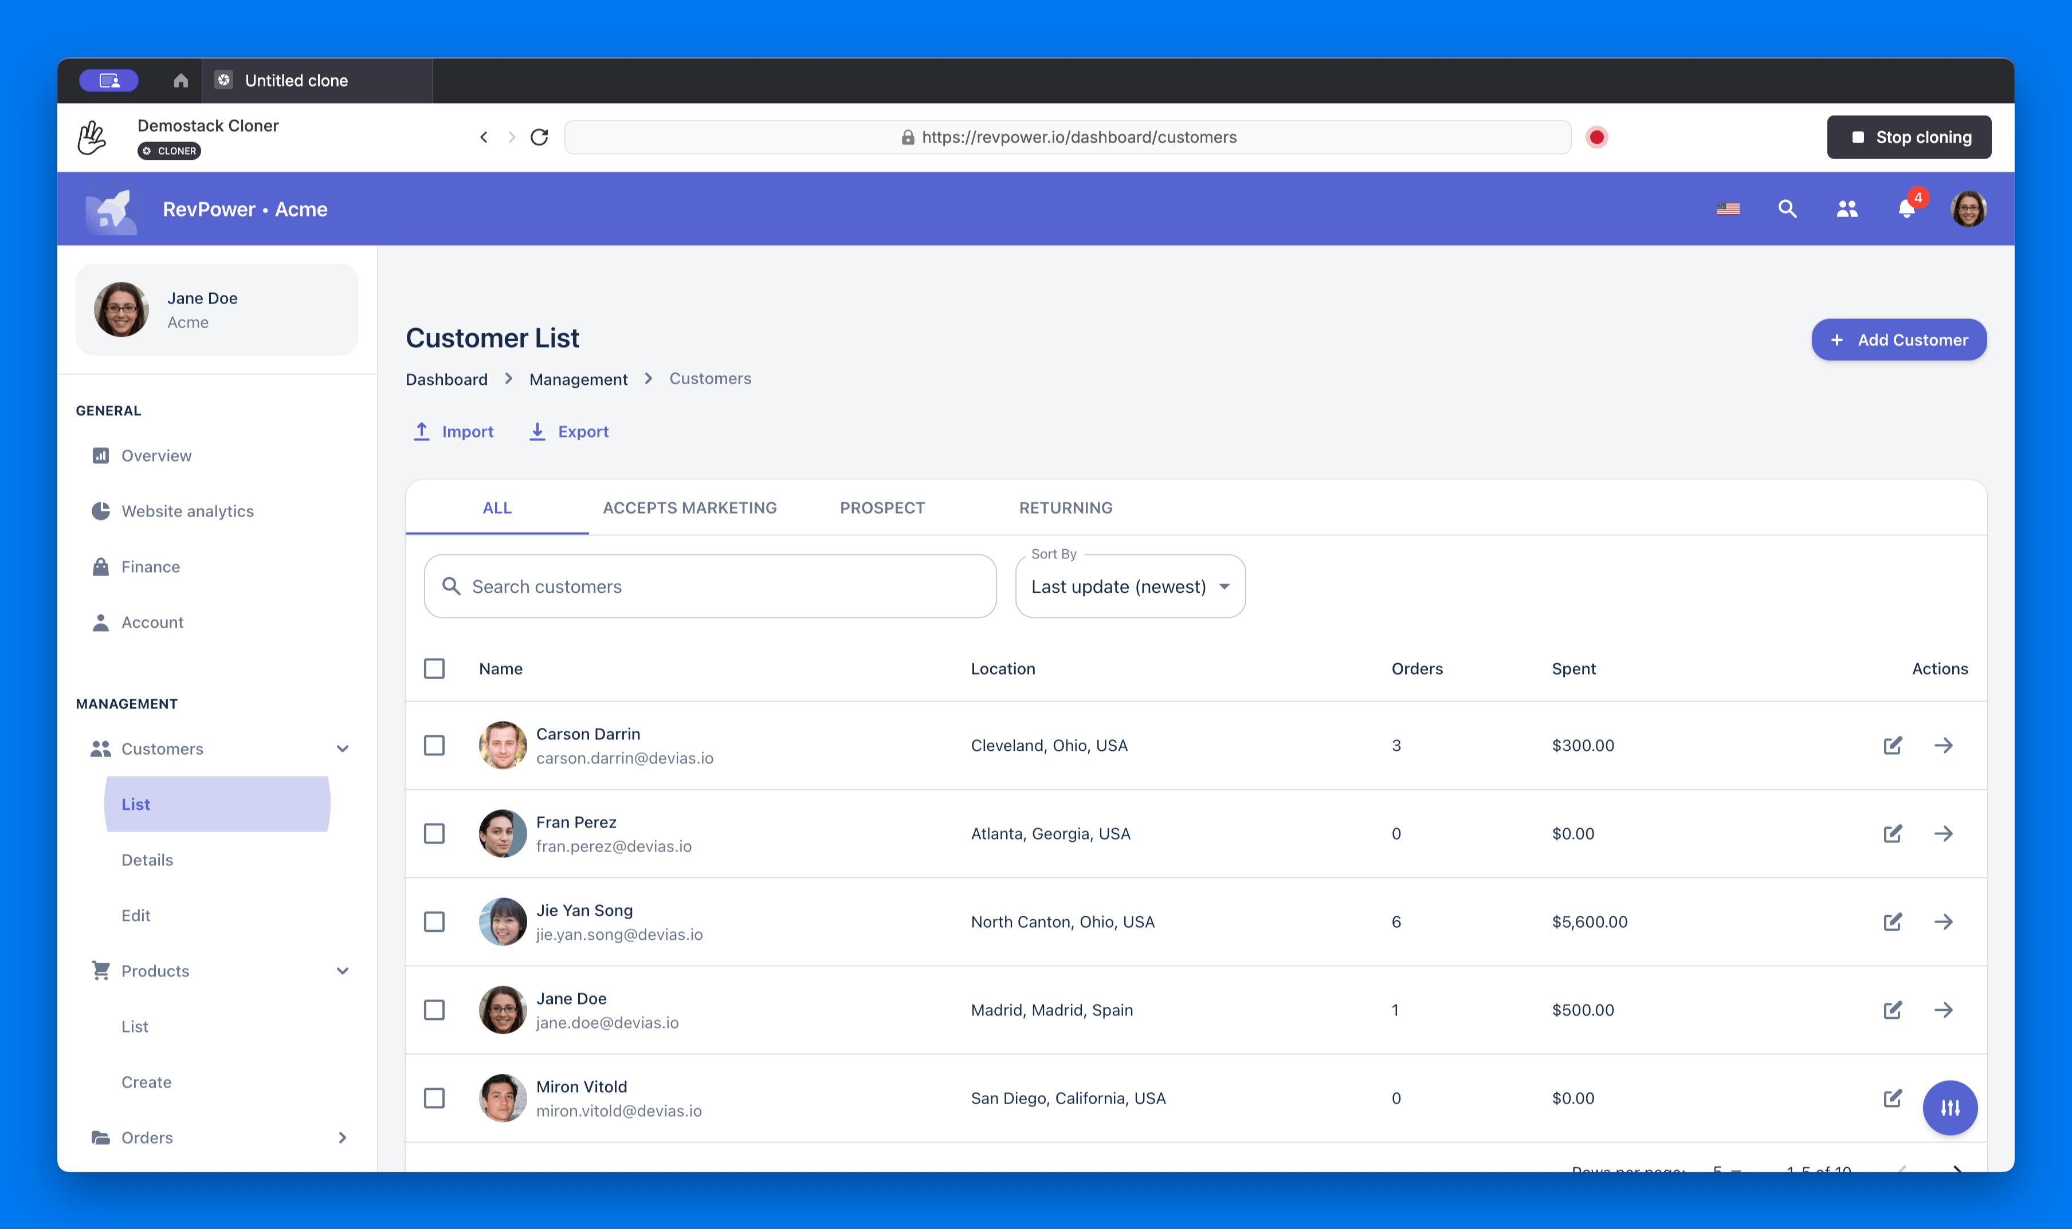Open contacts people icon in header

pos(1847,208)
